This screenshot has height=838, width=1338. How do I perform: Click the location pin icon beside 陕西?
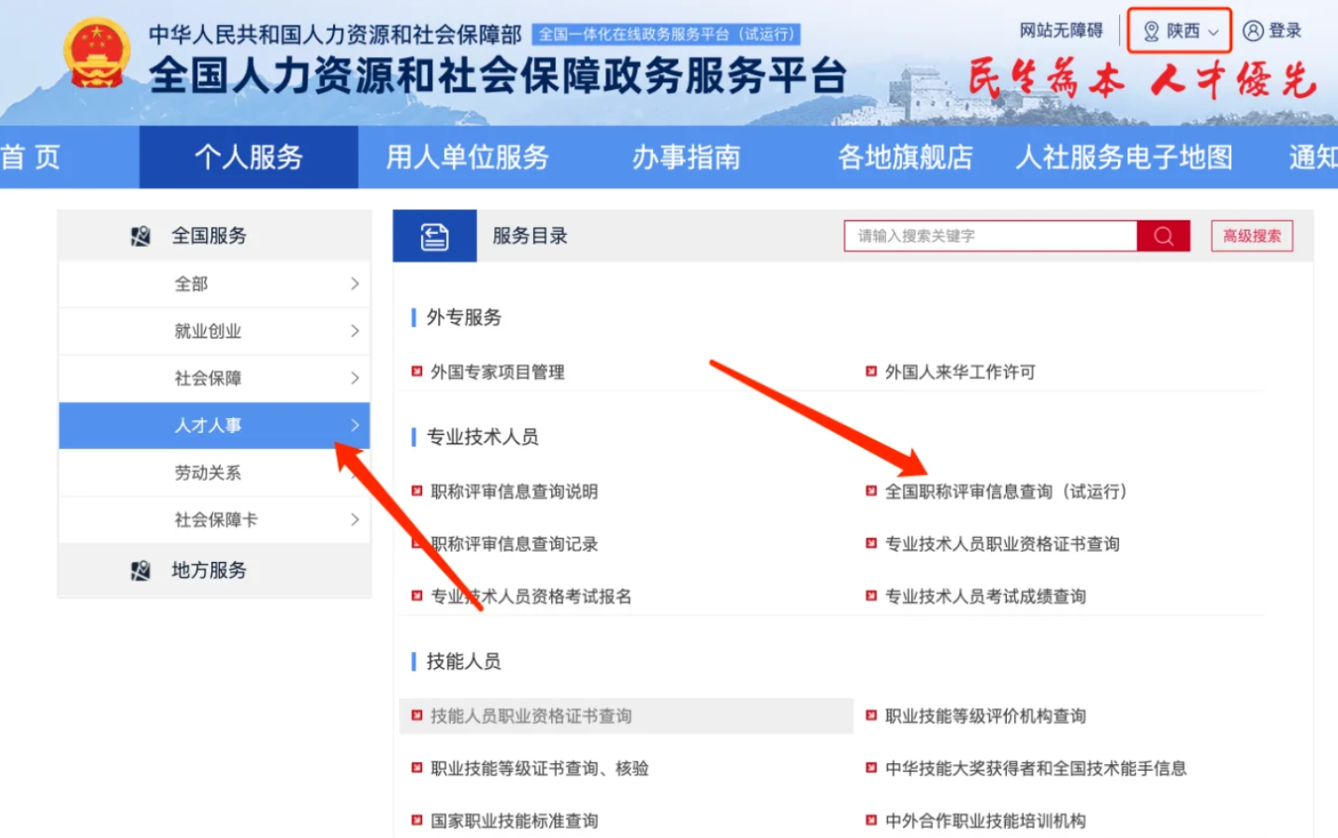click(1150, 30)
